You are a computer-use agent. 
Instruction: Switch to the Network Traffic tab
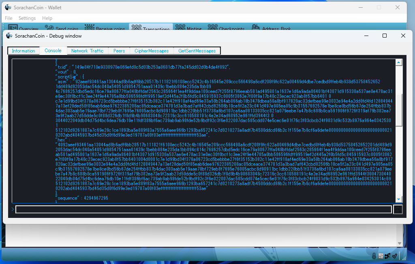88,51
